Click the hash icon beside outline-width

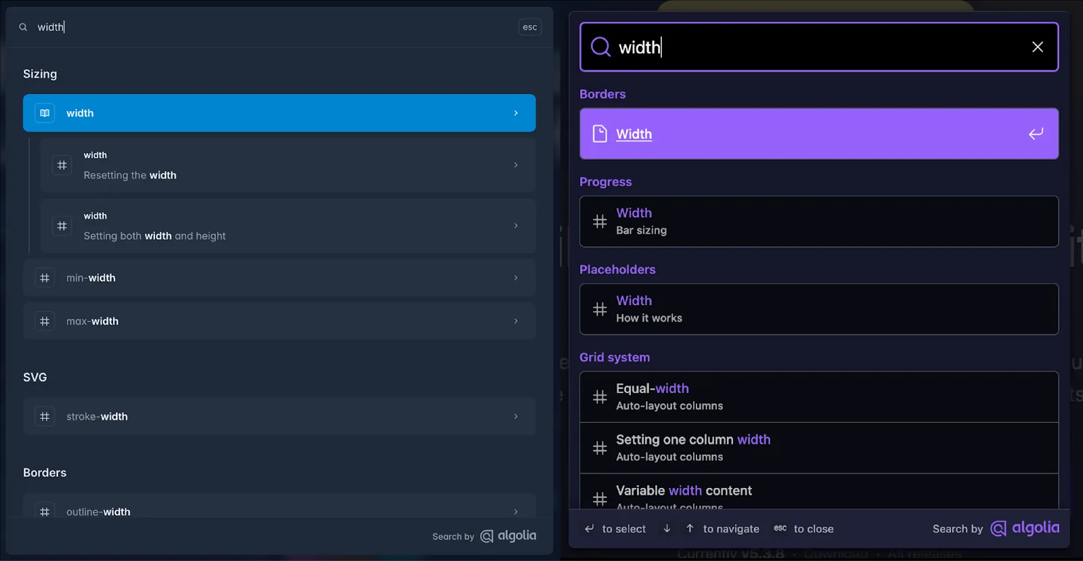pos(45,512)
